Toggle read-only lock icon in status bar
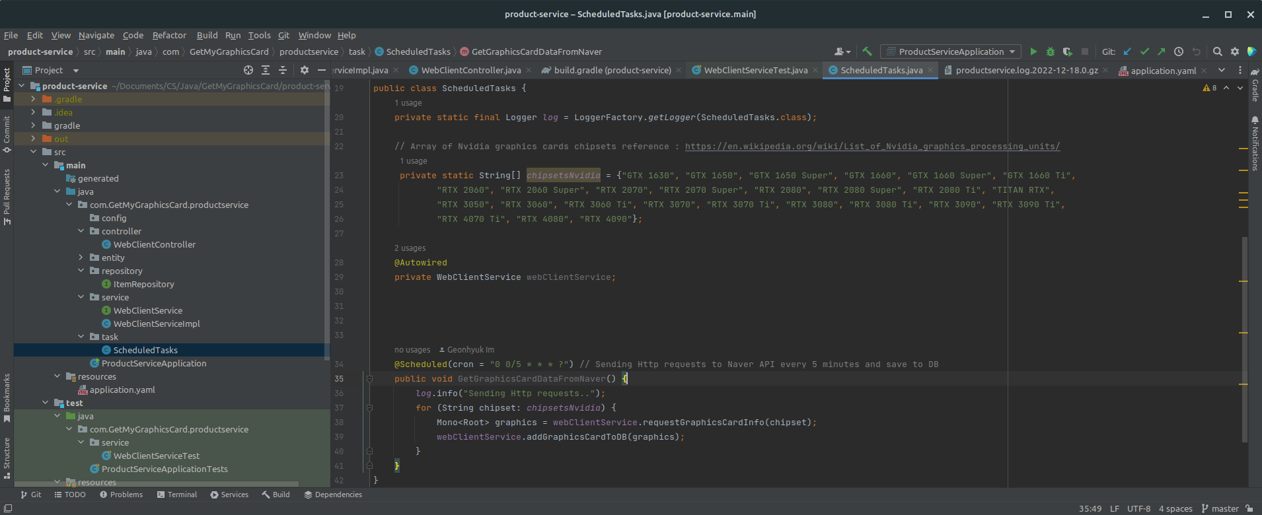This screenshot has height=515, width=1262. tap(1249, 508)
